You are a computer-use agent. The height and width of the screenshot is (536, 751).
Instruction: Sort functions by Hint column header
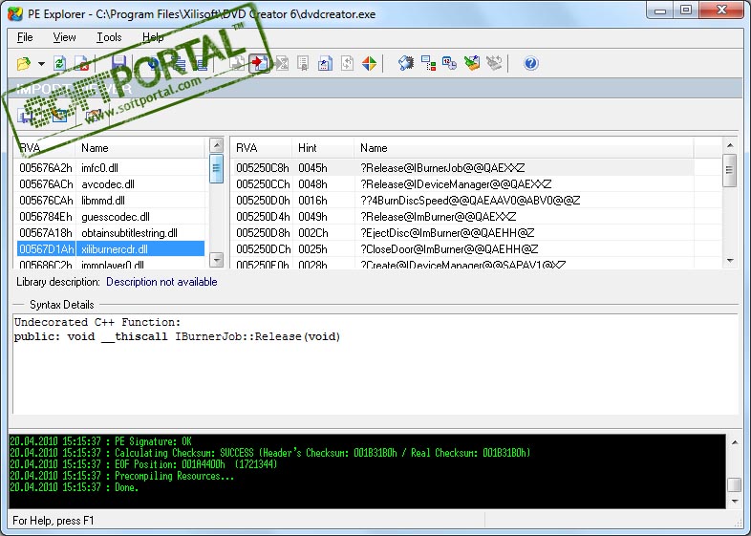(x=323, y=148)
